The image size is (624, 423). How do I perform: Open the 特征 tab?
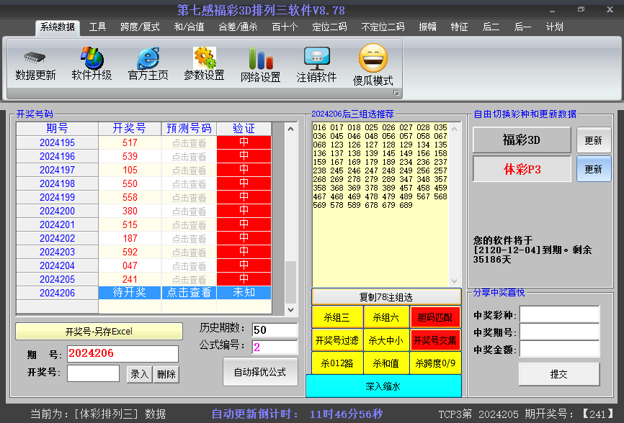[459, 27]
